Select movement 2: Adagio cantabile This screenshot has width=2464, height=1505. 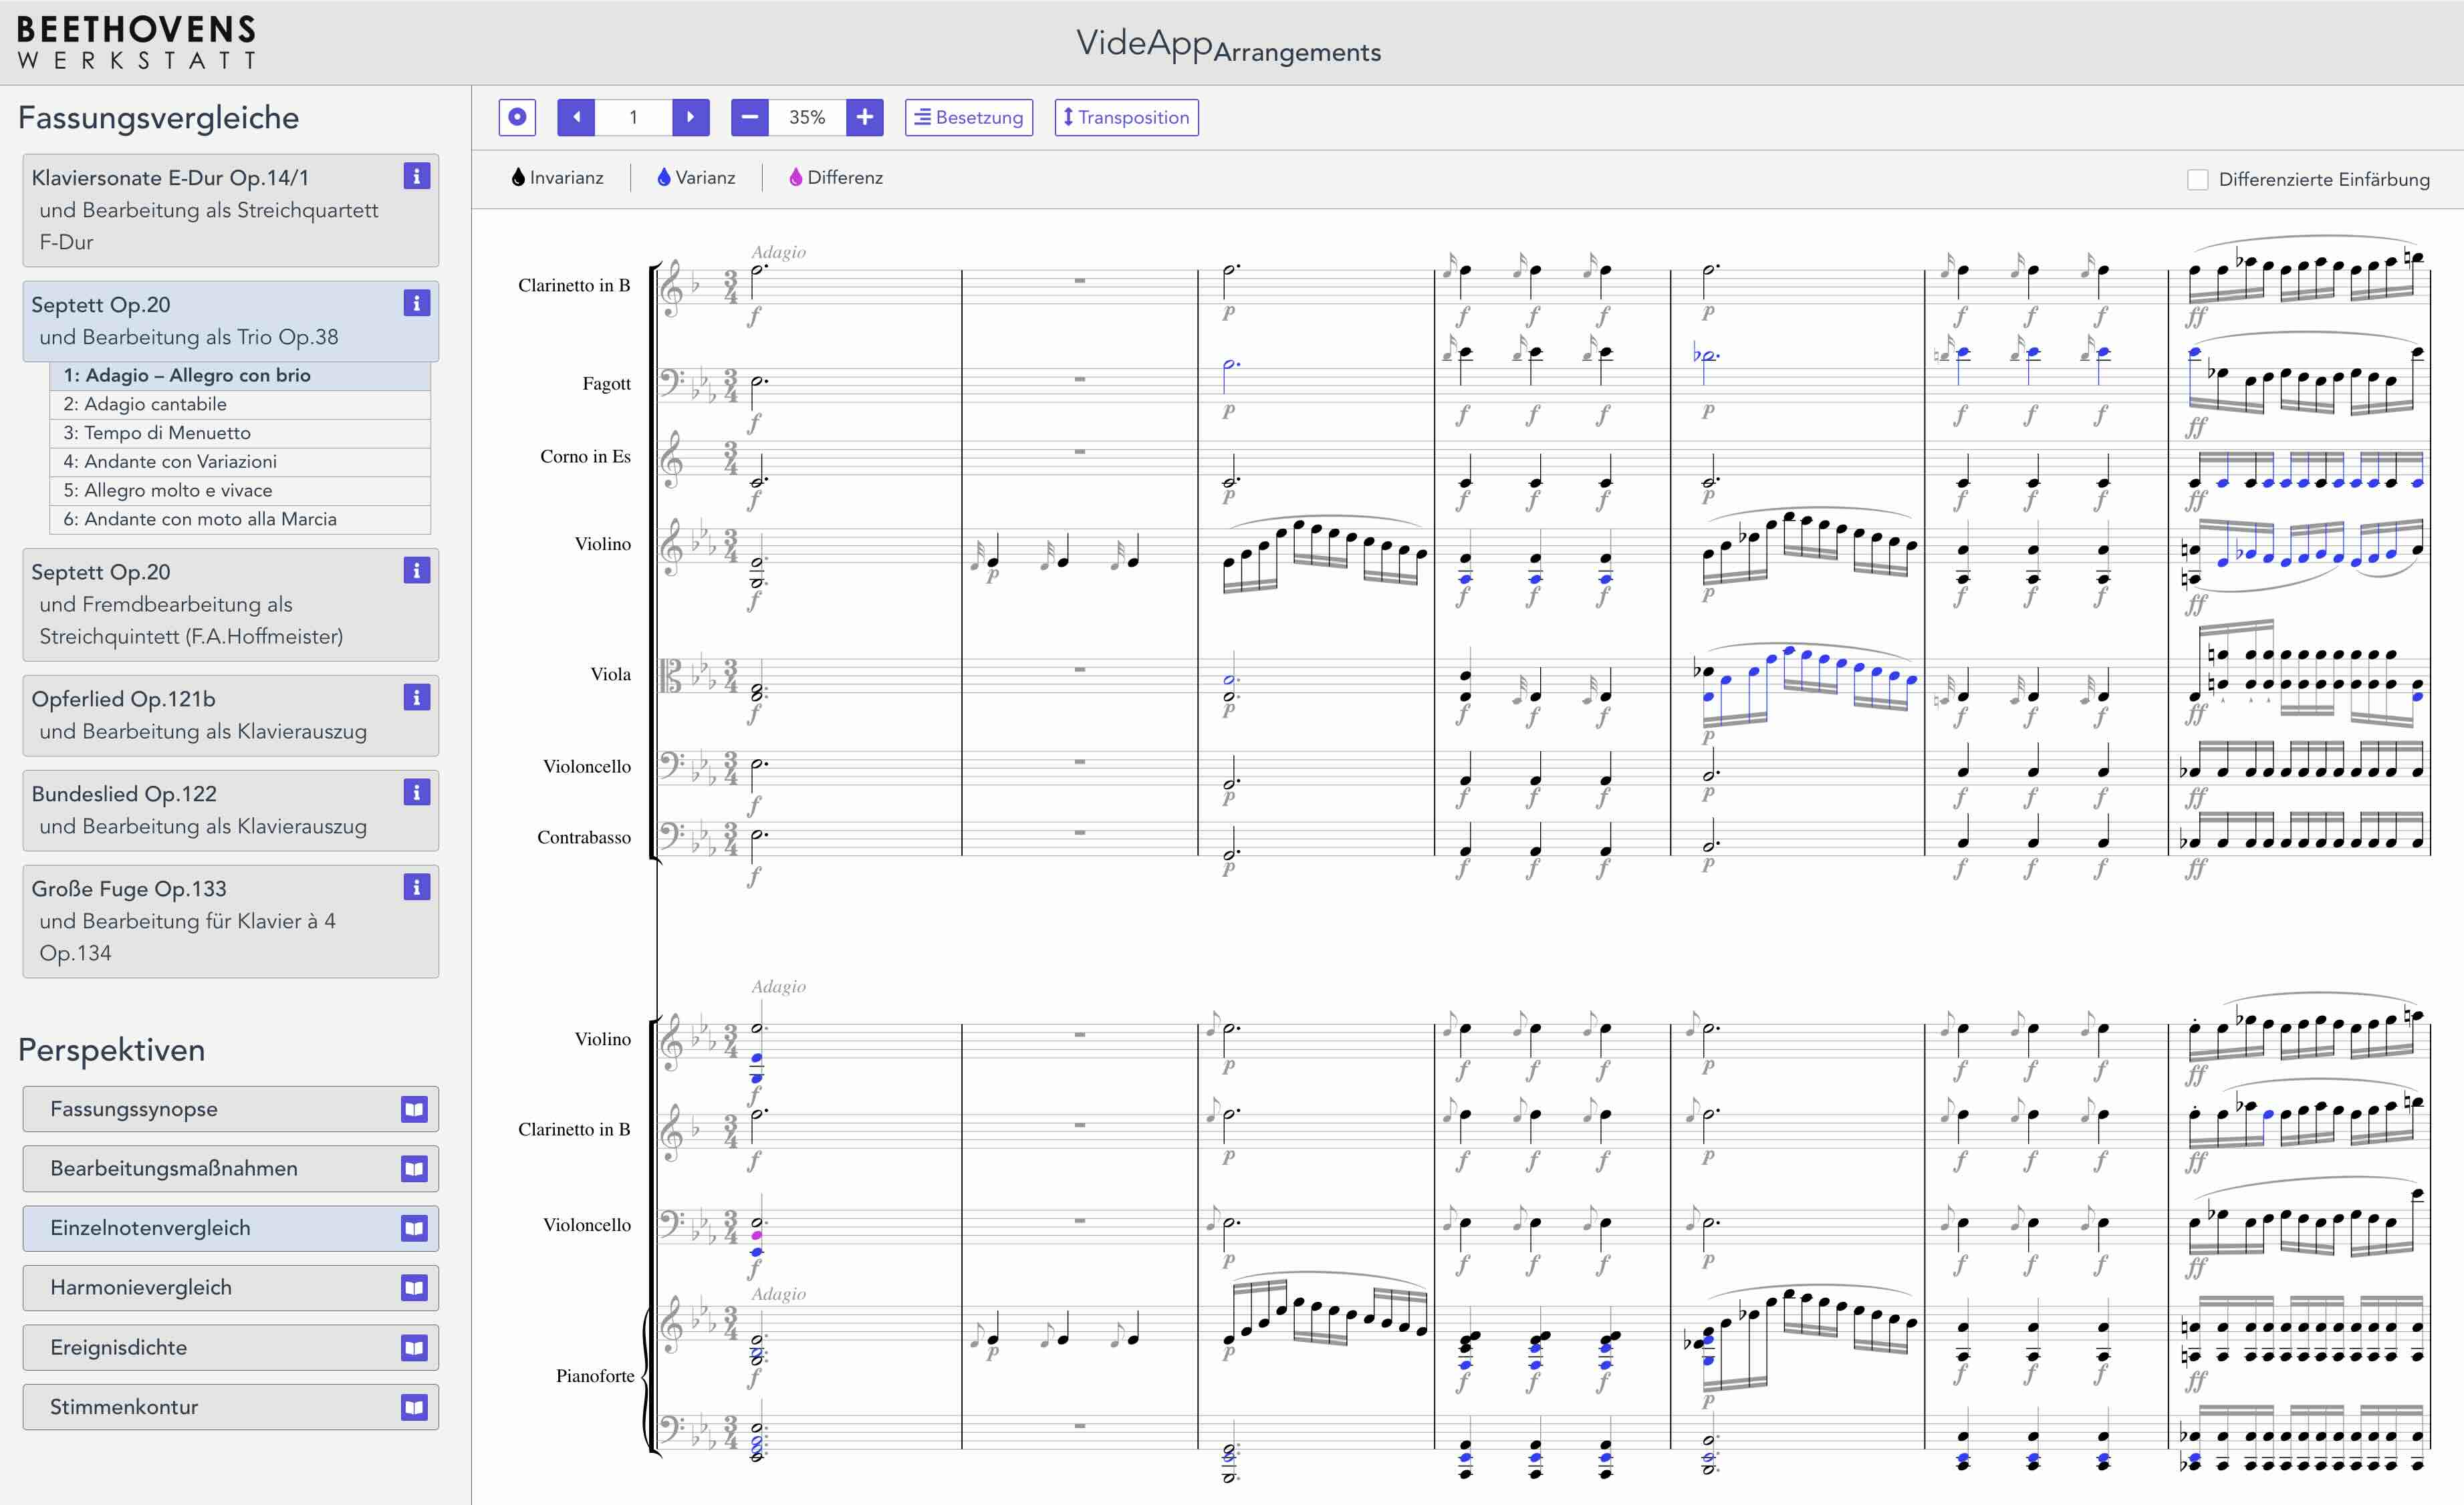click(x=240, y=404)
